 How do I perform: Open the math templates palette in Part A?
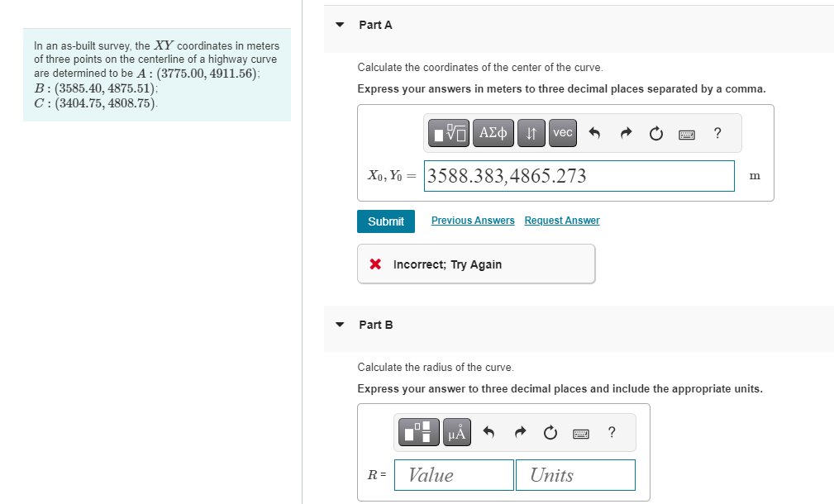[447, 132]
